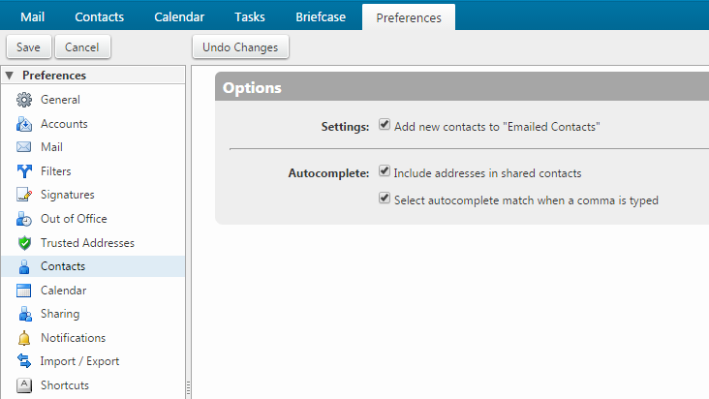The width and height of the screenshot is (709, 399).
Task: Toggle Include addresses in shared contacts
Action: [x=385, y=170]
